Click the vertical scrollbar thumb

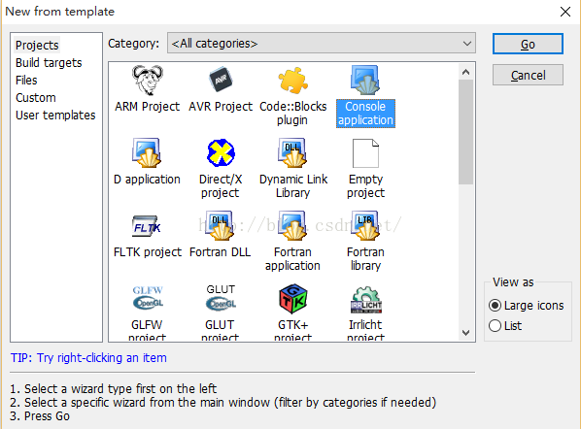pos(465,132)
